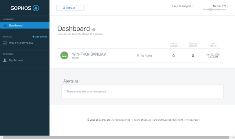Click the No Alerts text
235x139 pixels.
(147, 56)
